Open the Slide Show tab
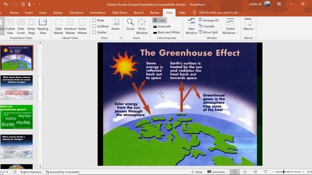312x175 pixels. (x=119, y=13)
